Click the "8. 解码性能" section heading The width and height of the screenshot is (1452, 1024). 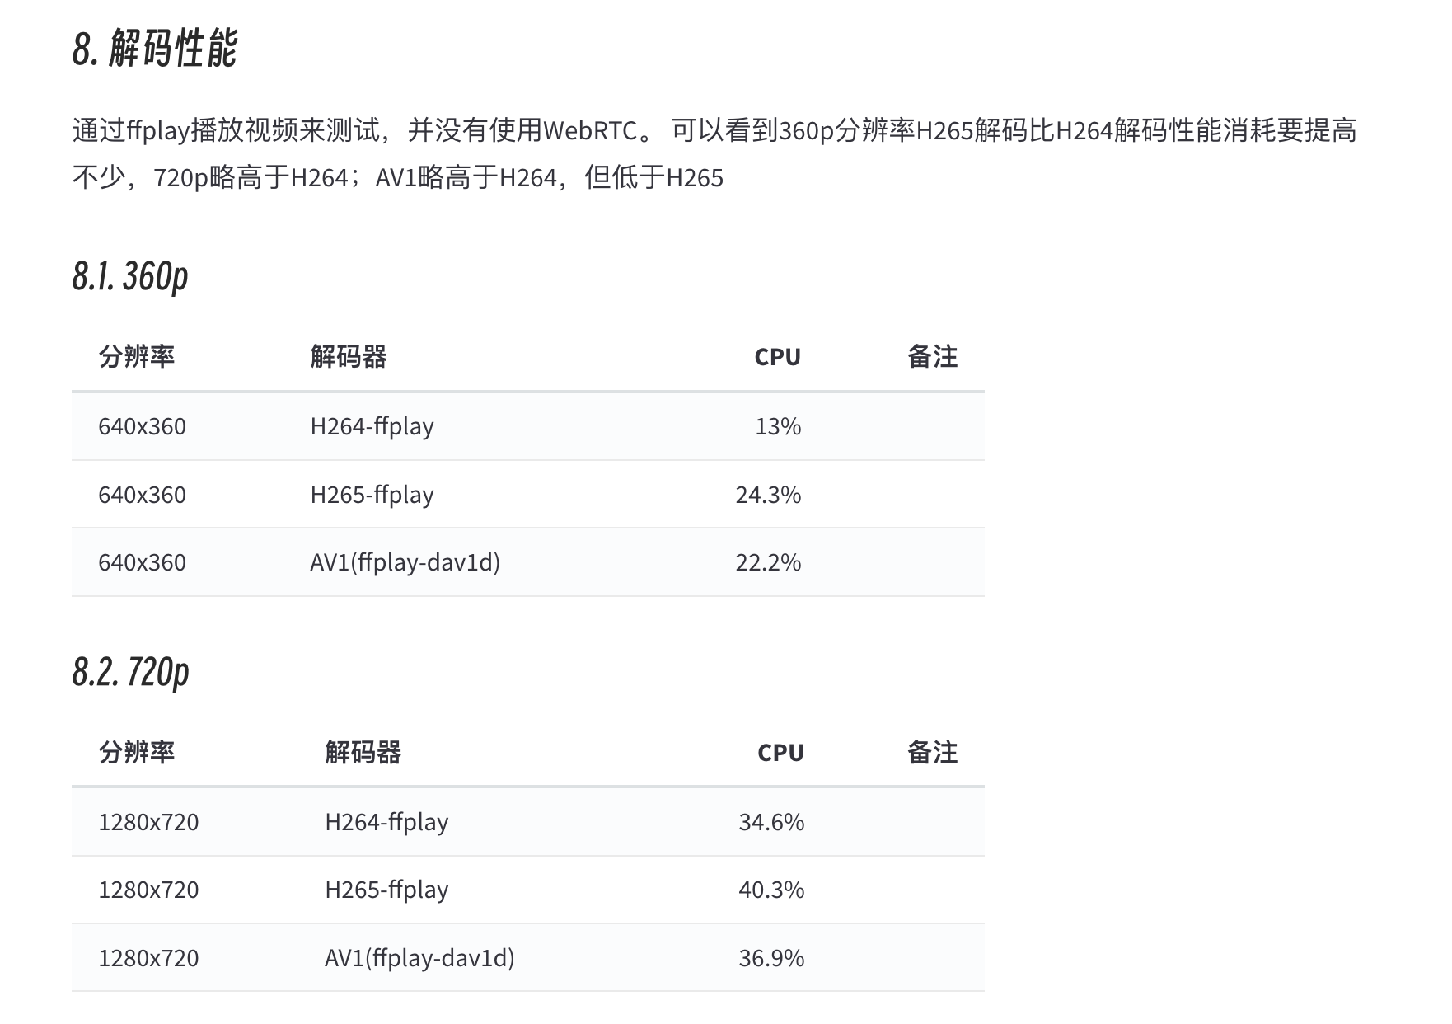(155, 49)
